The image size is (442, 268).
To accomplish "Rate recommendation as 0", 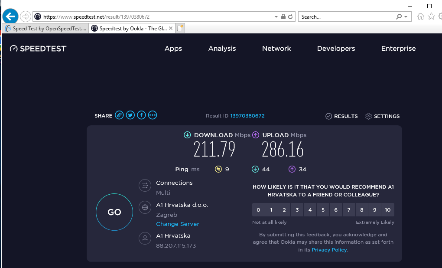I will [x=259, y=209].
